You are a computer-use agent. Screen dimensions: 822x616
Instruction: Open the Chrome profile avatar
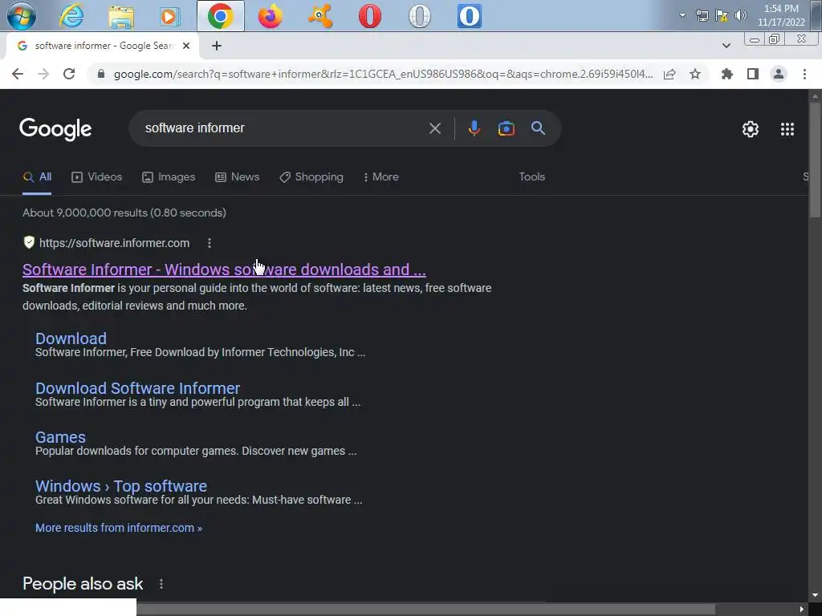(x=779, y=74)
